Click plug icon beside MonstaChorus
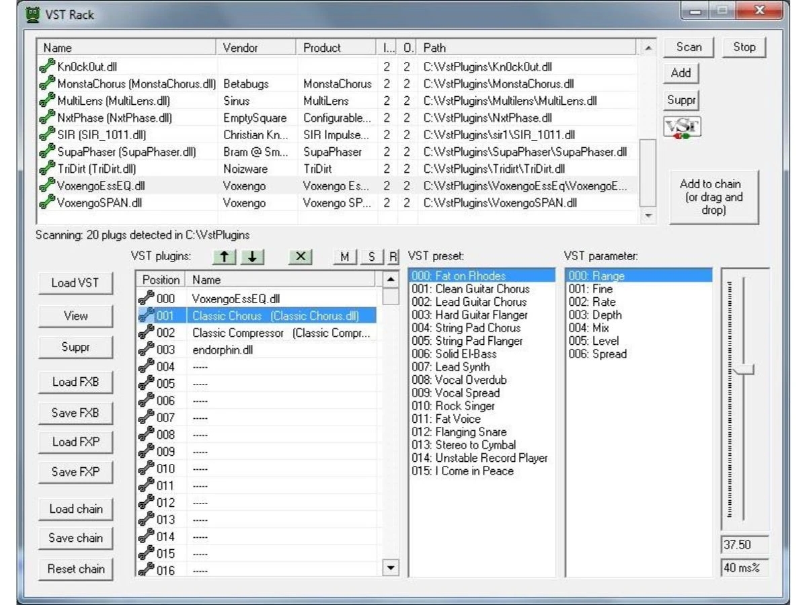The height and width of the screenshot is (605, 807). [x=46, y=84]
